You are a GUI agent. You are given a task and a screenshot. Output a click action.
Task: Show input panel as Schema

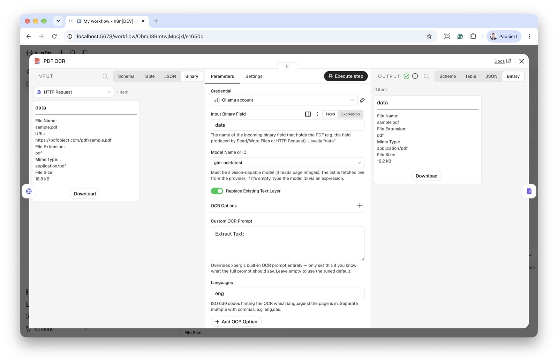tap(126, 76)
